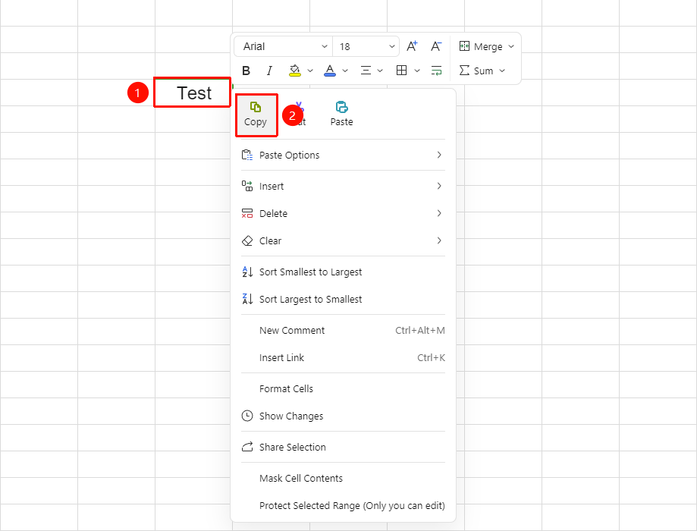Click the Merge cells icon

pos(464,46)
